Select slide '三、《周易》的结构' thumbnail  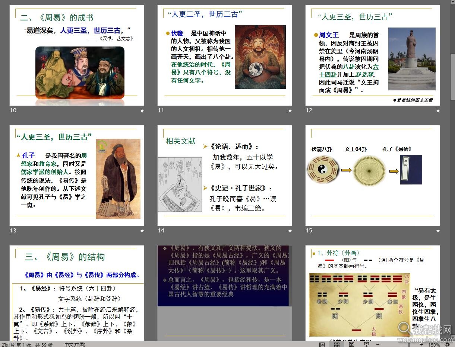coord(77,293)
